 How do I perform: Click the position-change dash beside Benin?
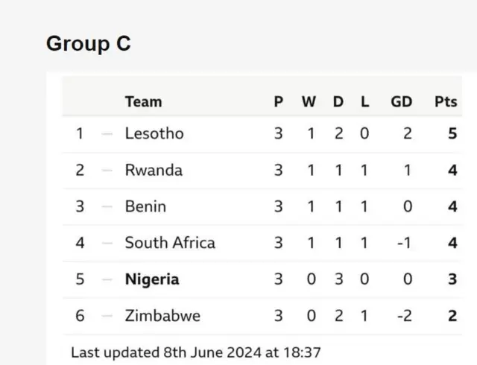(107, 206)
